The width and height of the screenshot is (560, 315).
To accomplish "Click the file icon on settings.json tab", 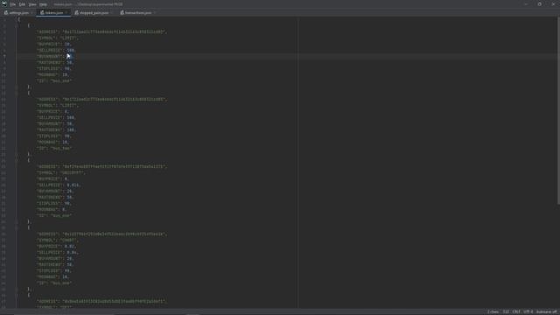I will (6, 13).
